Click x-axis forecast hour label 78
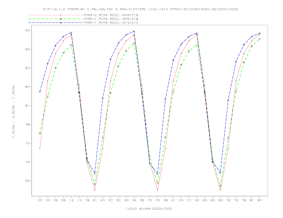The height and width of the screenshot is (218, 283). tap(244, 200)
